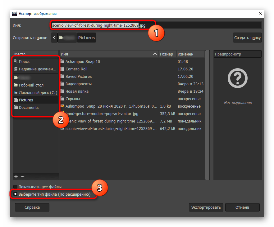274x227 pixels.
Task: Select Рабочий стол in places
Action: point(36,85)
